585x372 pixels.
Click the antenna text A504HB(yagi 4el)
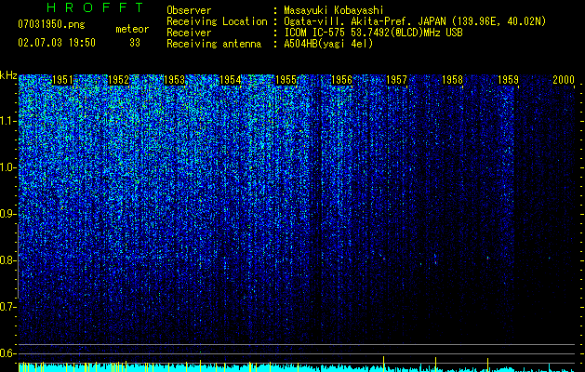tap(328, 44)
